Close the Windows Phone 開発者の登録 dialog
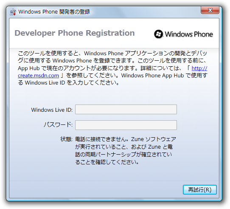 210,10
